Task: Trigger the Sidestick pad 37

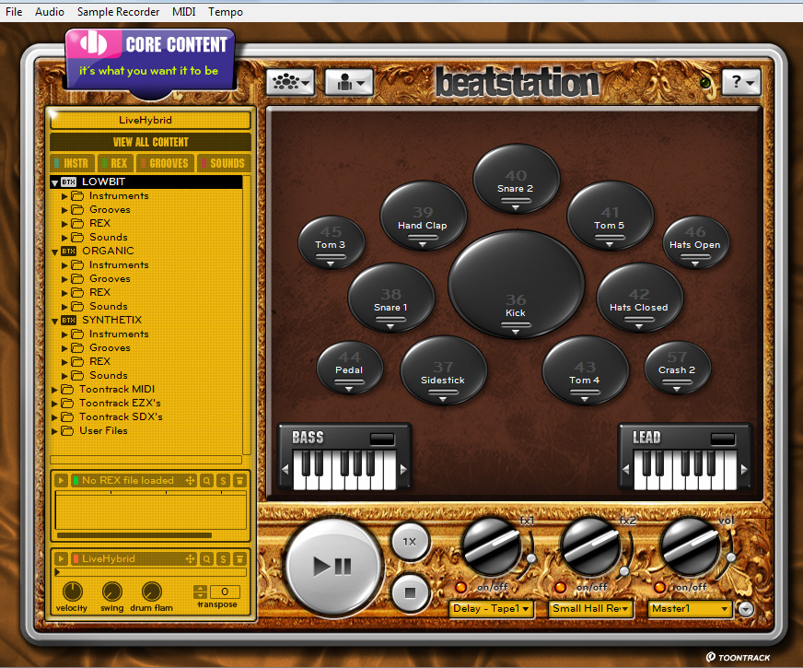Action: (x=444, y=369)
